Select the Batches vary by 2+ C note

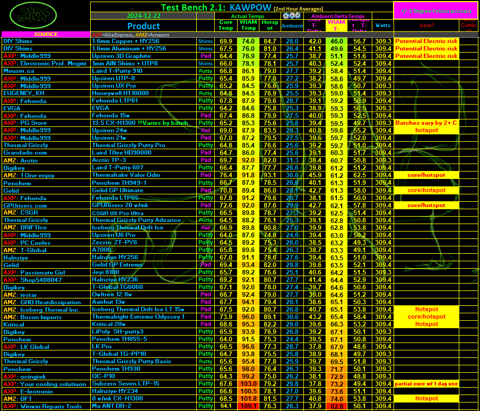[x=426, y=123]
